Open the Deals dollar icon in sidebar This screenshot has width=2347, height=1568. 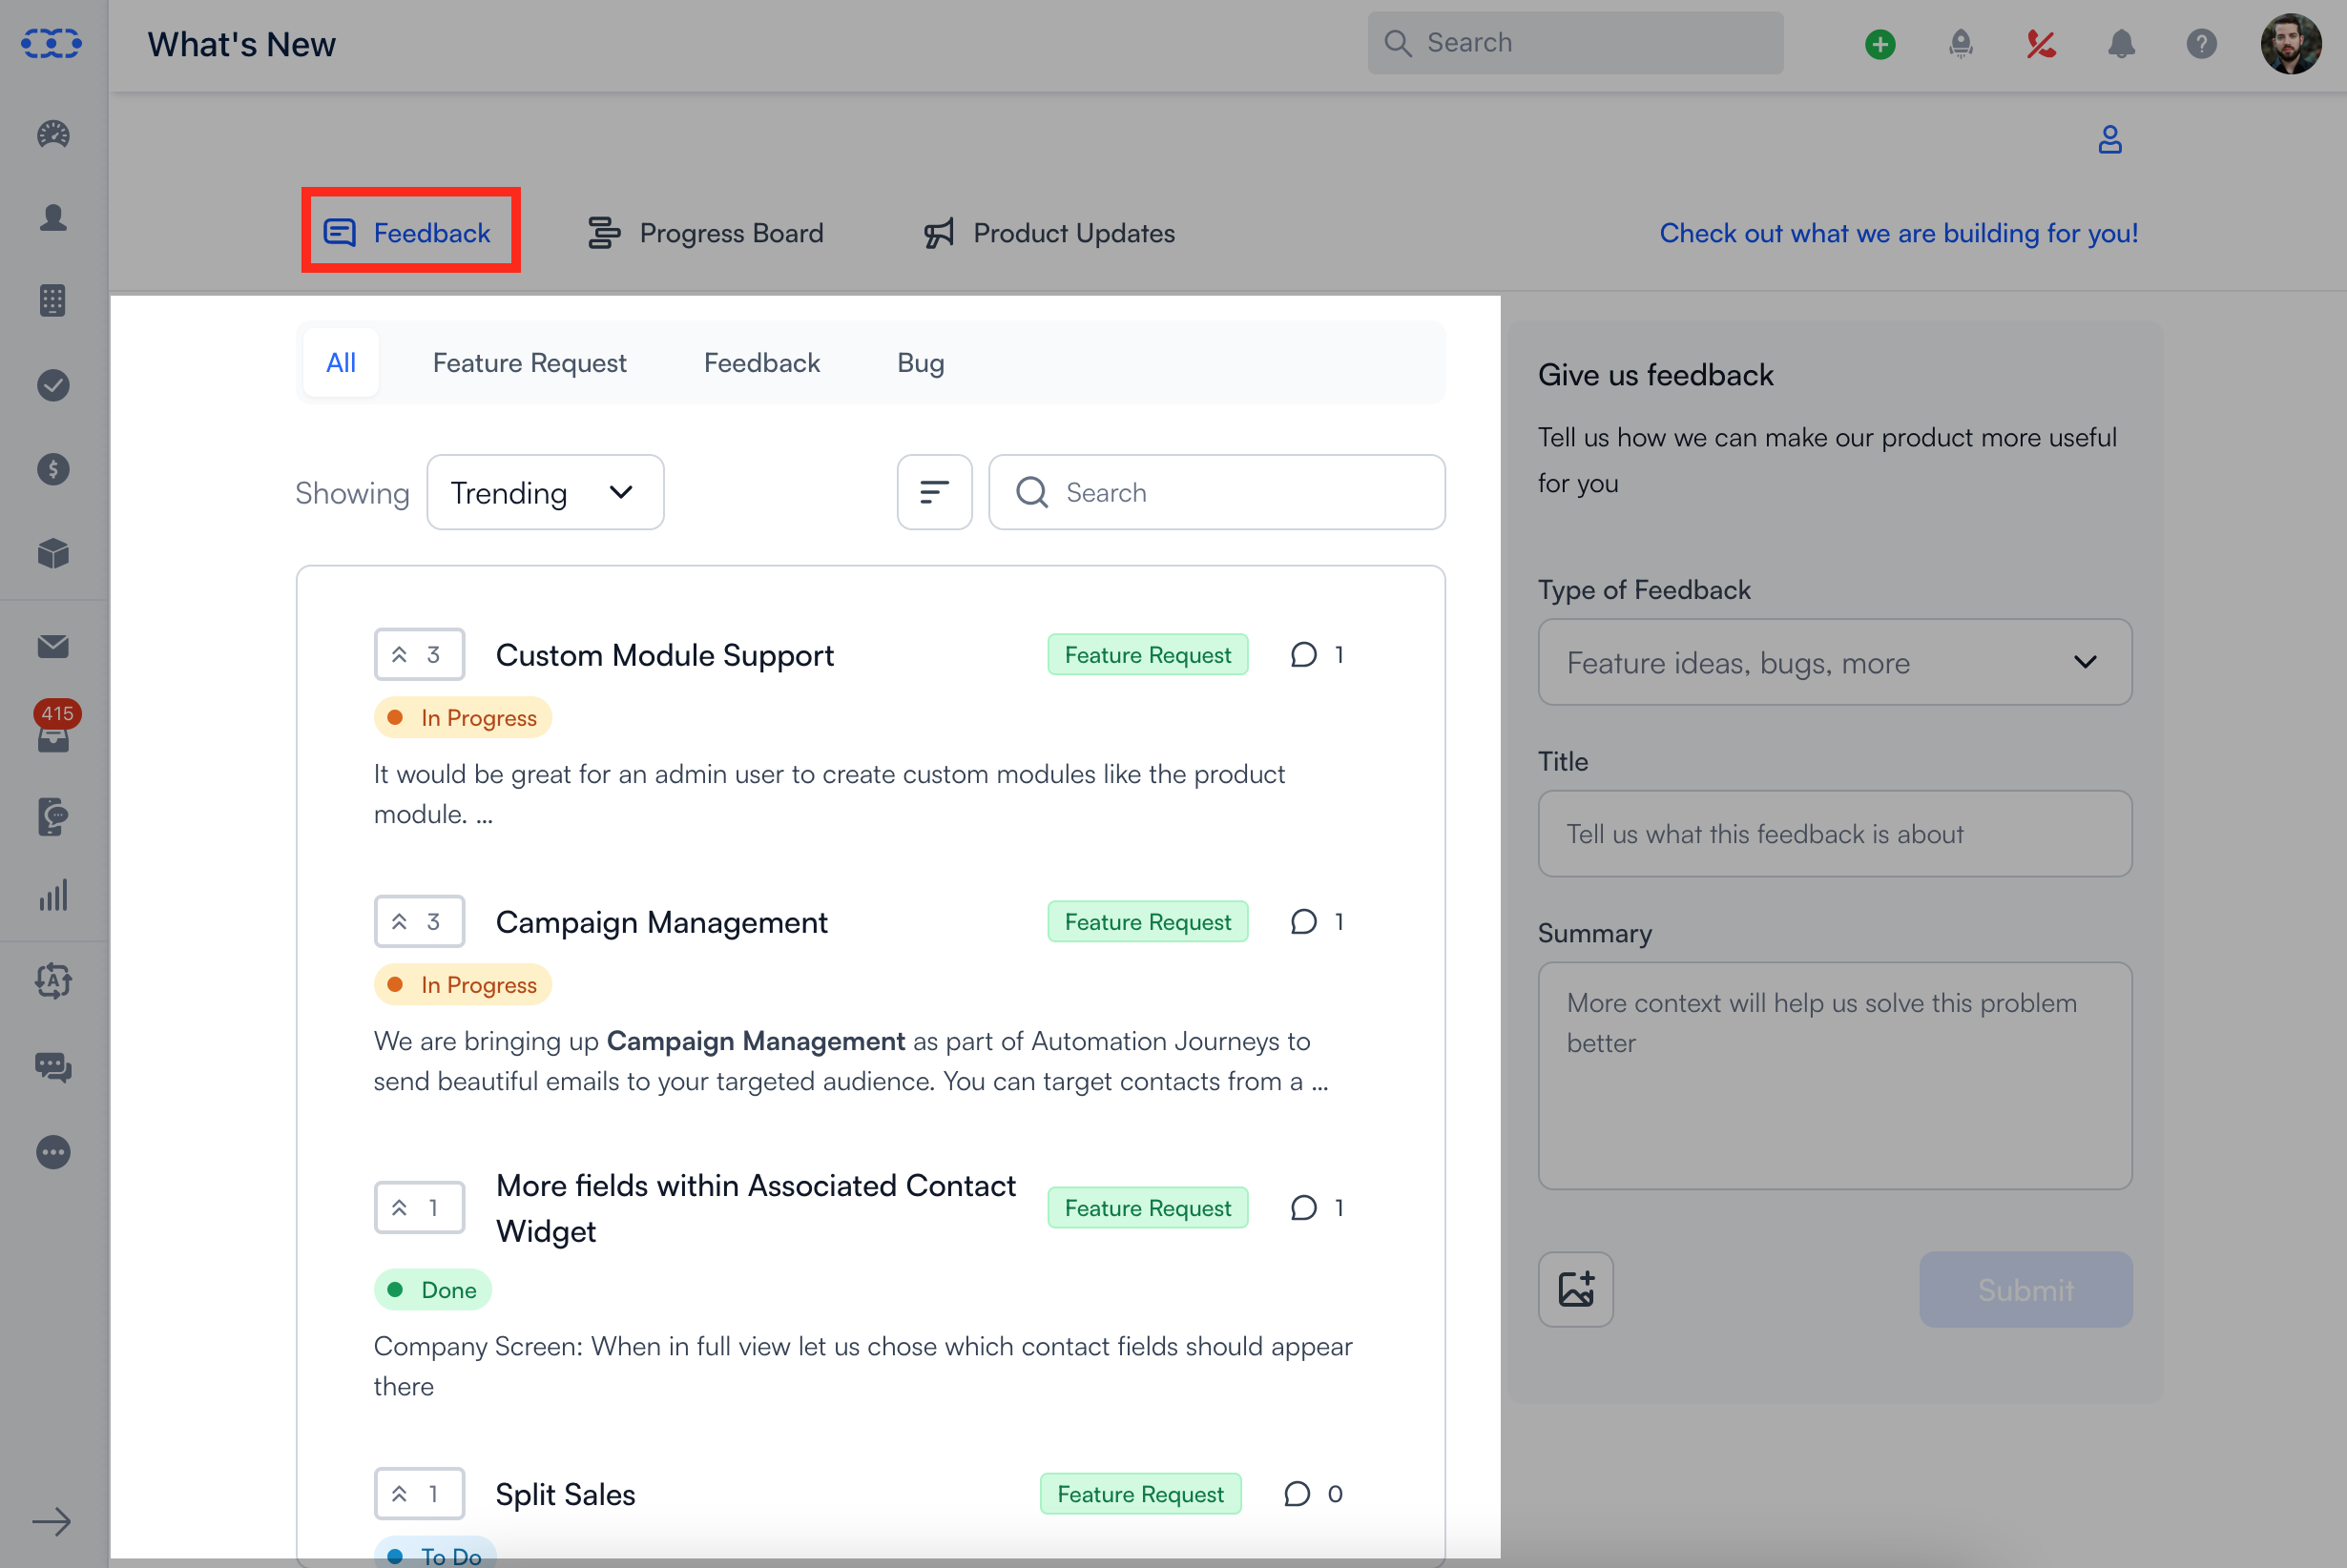point(53,469)
